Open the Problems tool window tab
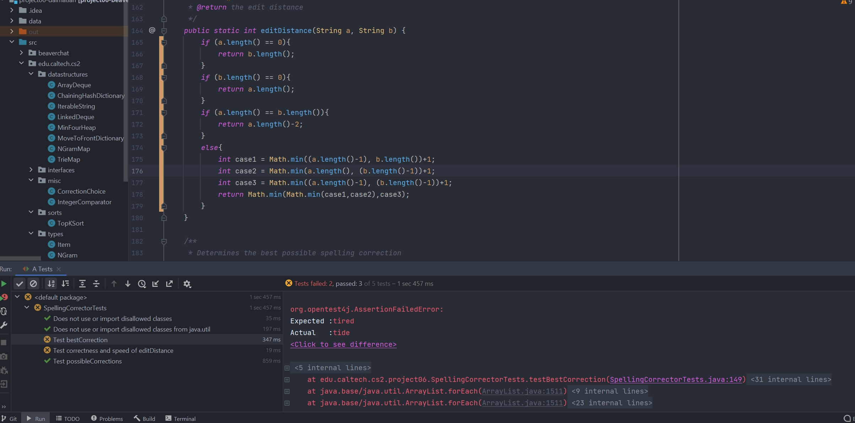The image size is (855, 423). click(107, 419)
